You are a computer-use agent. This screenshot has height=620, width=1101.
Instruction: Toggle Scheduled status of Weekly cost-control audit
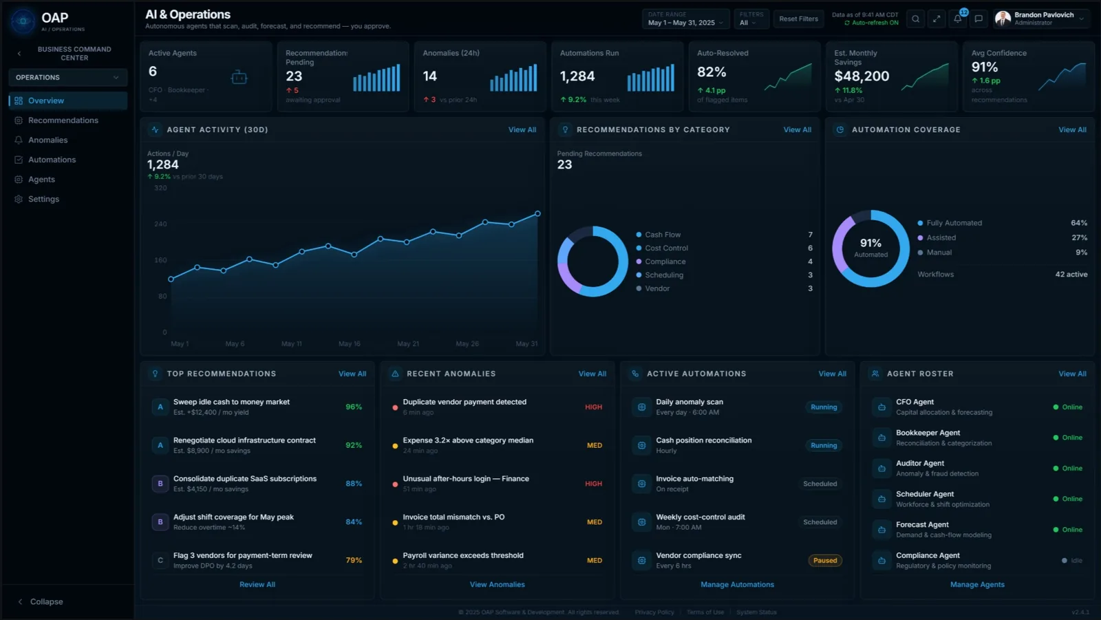coord(820,522)
